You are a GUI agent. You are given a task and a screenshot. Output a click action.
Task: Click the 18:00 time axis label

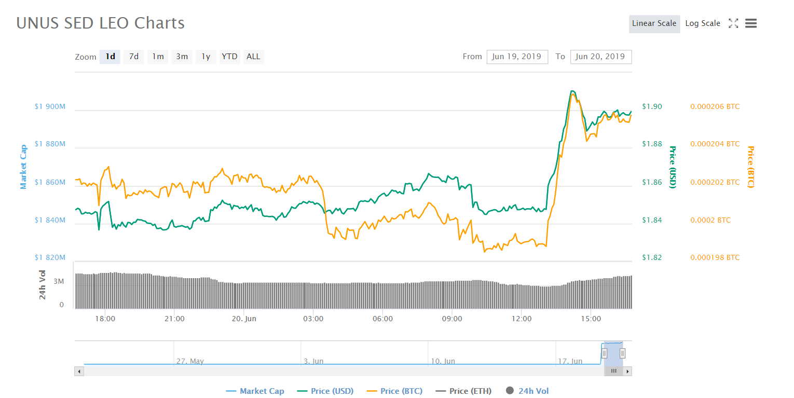coord(105,319)
